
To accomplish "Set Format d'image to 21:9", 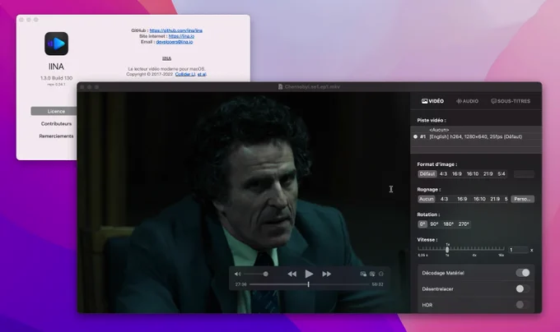I will tap(488, 174).
